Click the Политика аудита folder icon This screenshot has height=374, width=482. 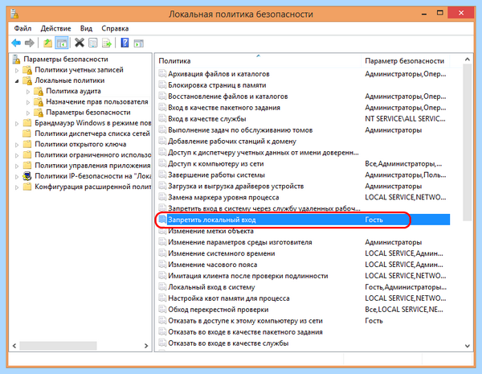click(39, 92)
